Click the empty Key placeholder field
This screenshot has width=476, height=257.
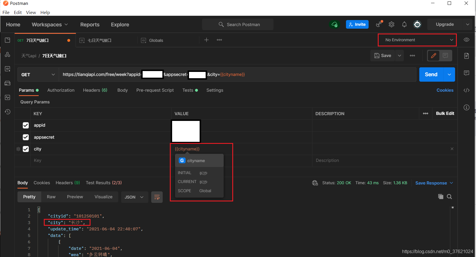[x=100, y=160]
